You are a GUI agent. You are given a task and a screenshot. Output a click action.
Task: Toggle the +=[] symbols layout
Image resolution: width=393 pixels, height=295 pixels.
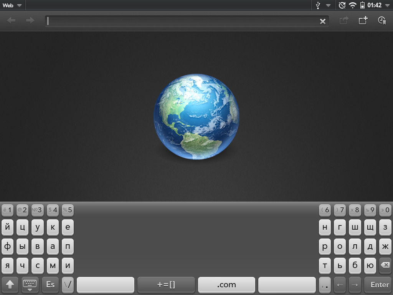tap(166, 285)
